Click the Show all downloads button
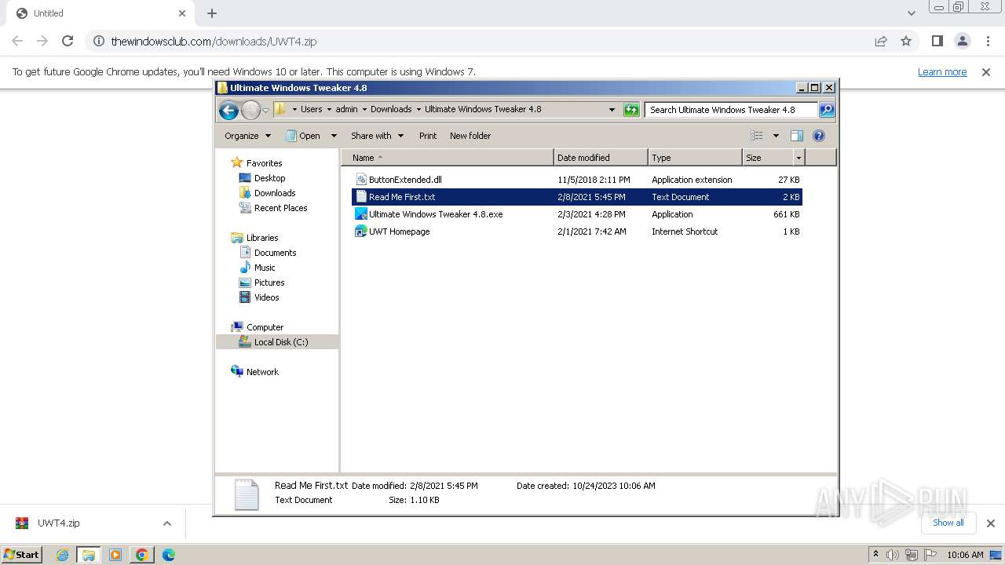The image size is (1005, 565). pyautogui.click(x=948, y=523)
